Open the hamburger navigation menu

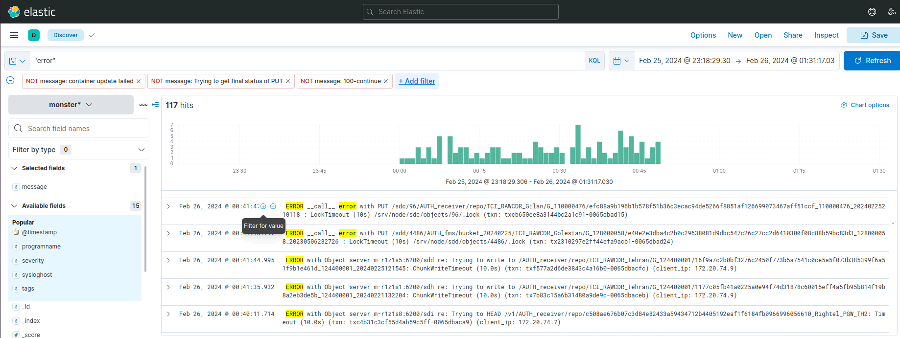pyautogui.click(x=14, y=35)
